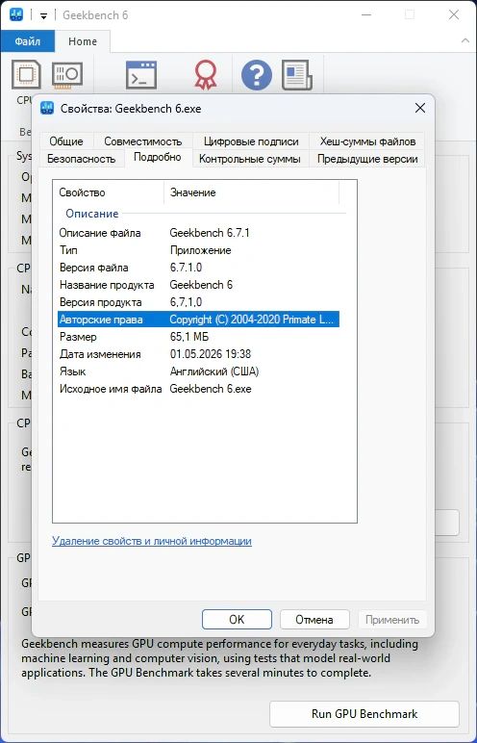Collapse the ribbon with the chevron arrow

[465, 41]
